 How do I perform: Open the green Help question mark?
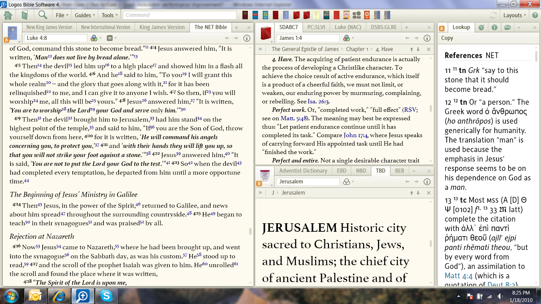(535, 15)
